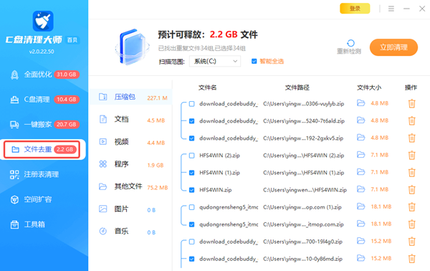
Task: Click the version text v2.0.22.50
Action: pos(42,52)
